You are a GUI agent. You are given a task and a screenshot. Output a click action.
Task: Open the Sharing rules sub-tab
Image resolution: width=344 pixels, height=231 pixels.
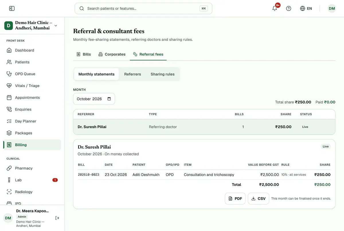[x=163, y=74]
